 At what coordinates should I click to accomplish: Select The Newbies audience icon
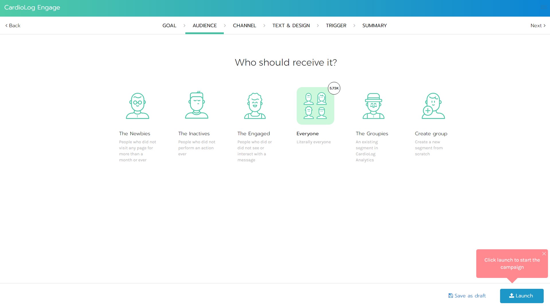(x=137, y=106)
